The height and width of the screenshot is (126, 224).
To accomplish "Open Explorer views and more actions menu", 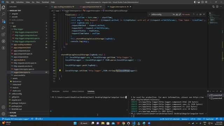I will tap(46, 7).
